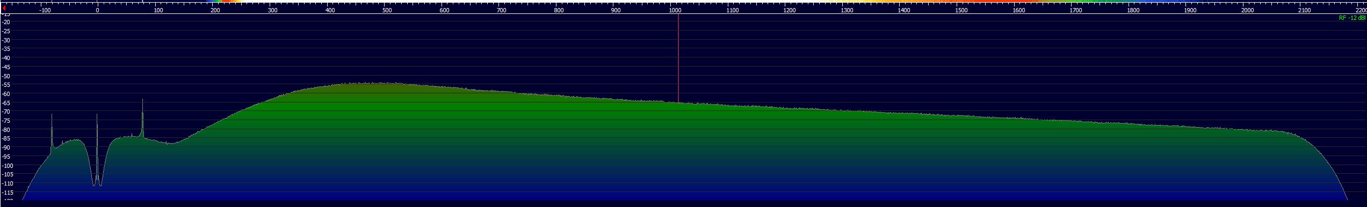Click the -50 dB label on the level scale

(x=7, y=76)
